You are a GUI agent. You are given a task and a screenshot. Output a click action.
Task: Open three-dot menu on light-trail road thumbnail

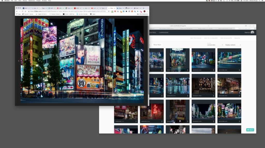pos(239,70)
